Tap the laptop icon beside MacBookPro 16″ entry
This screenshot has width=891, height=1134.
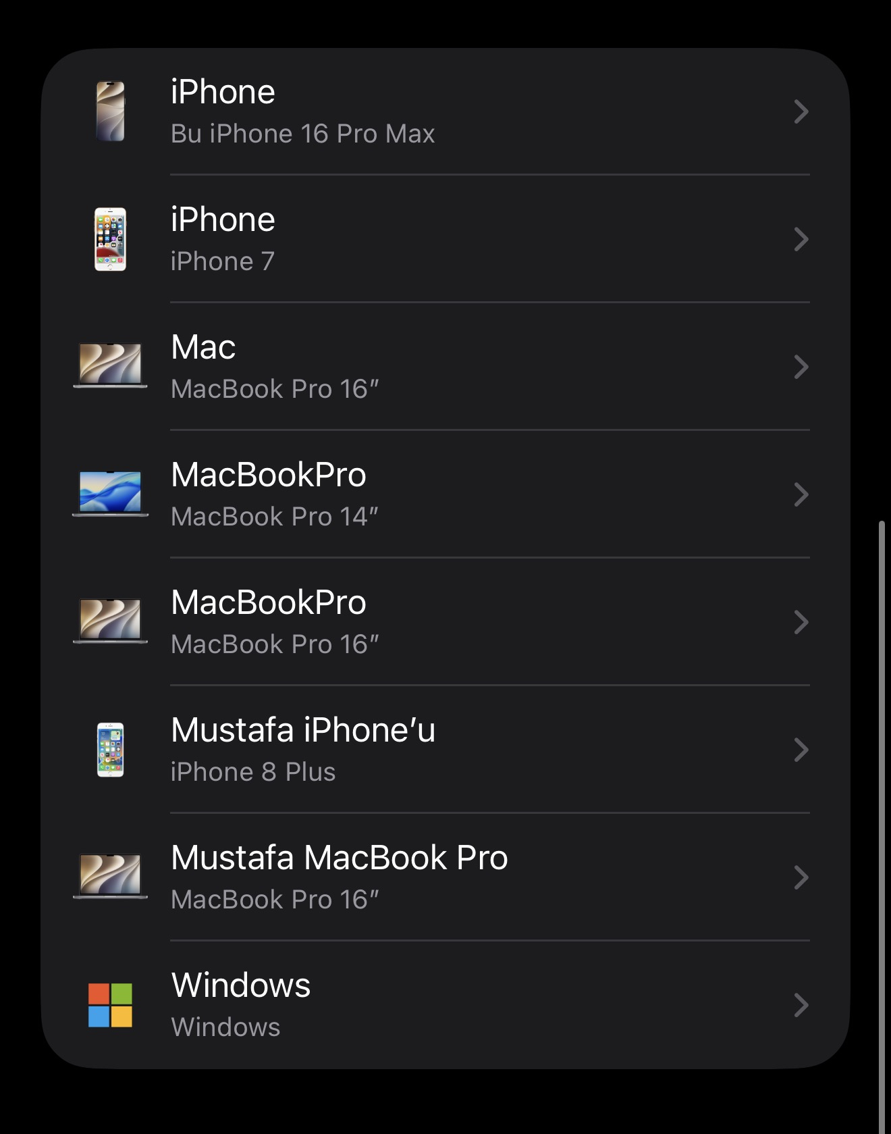pyautogui.click(x=110, y=621)
